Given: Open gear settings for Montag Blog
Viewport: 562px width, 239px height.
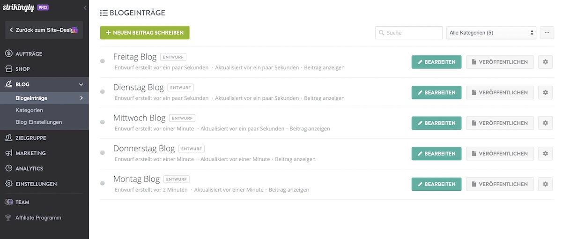Looking at the screenshot, I should [x=545, y=184].
